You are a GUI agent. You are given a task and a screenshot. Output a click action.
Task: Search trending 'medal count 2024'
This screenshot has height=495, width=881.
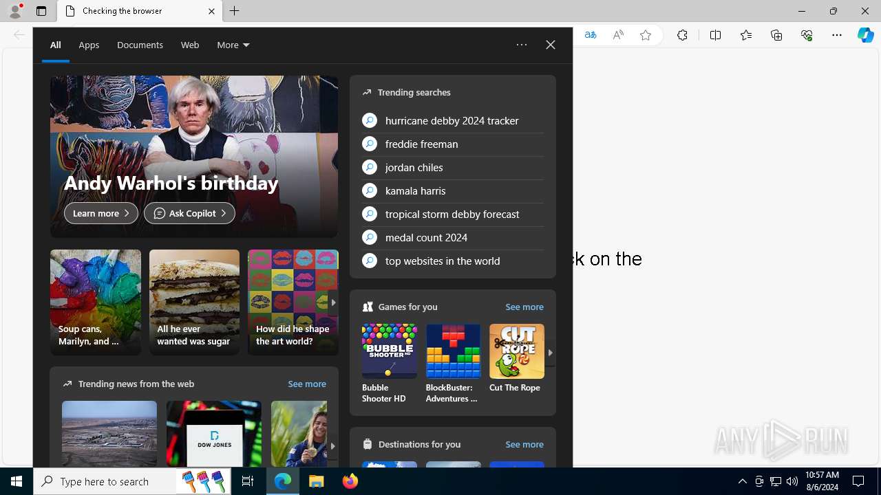[x=453, y=237]
